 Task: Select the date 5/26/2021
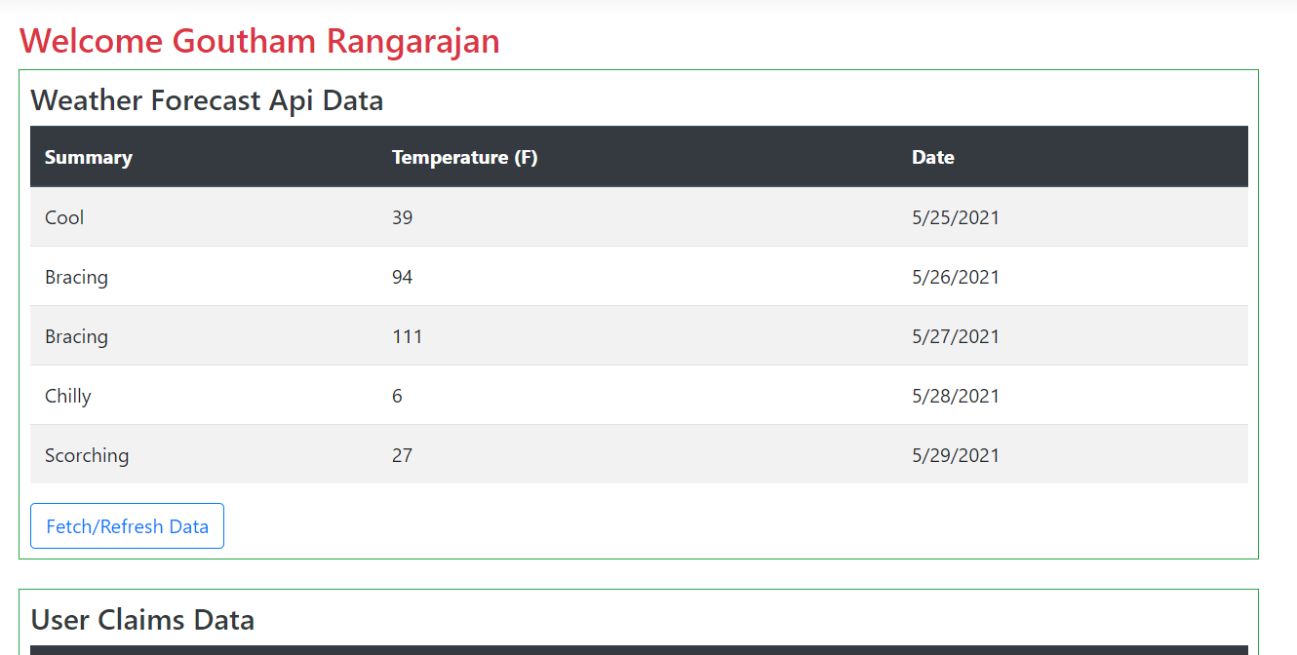956,277
